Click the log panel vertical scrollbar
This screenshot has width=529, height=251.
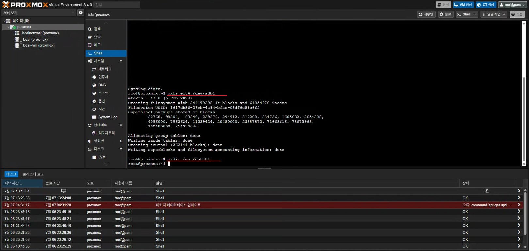click(x=525, y=213)
